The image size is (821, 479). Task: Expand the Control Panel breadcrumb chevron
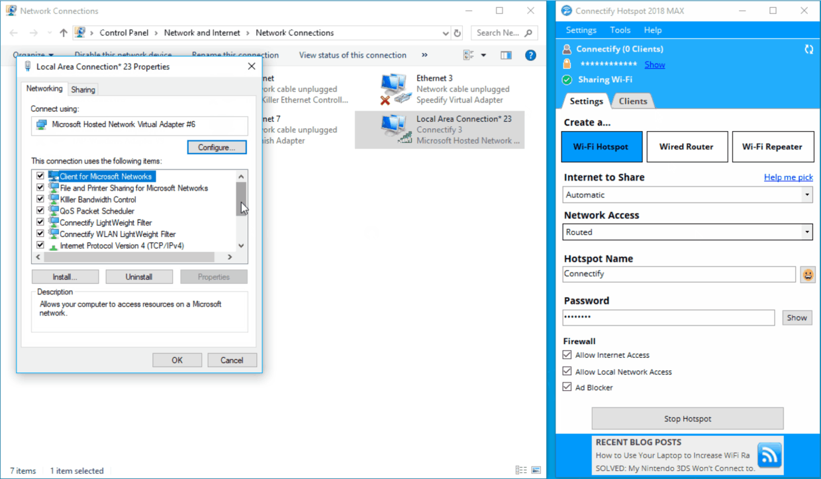click(x=156, y=32)
